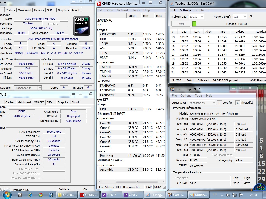This screenshot has width=266, height=199.
Task: Click the Validate button in CPU-Z
Action: click(x=64, y=189)
